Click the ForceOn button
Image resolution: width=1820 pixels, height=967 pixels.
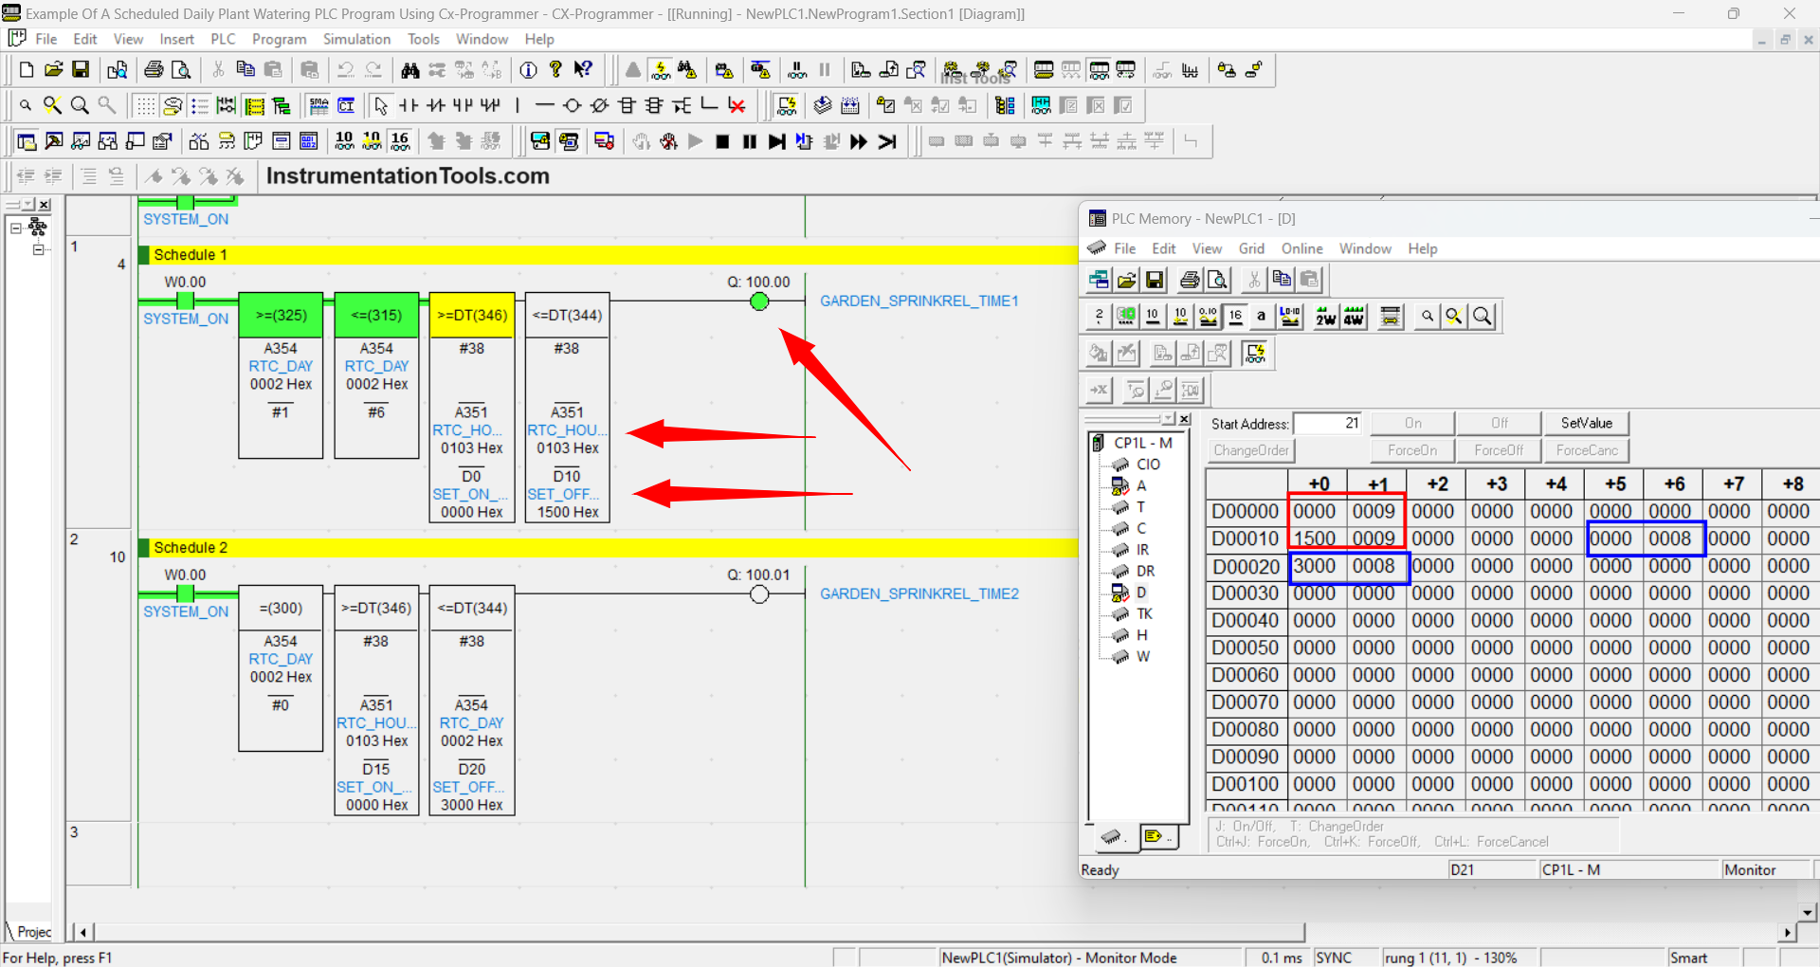coord(1412,450)
